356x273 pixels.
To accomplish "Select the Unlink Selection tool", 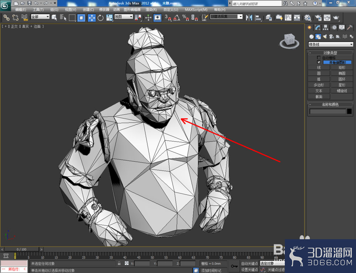I will 15,17.
